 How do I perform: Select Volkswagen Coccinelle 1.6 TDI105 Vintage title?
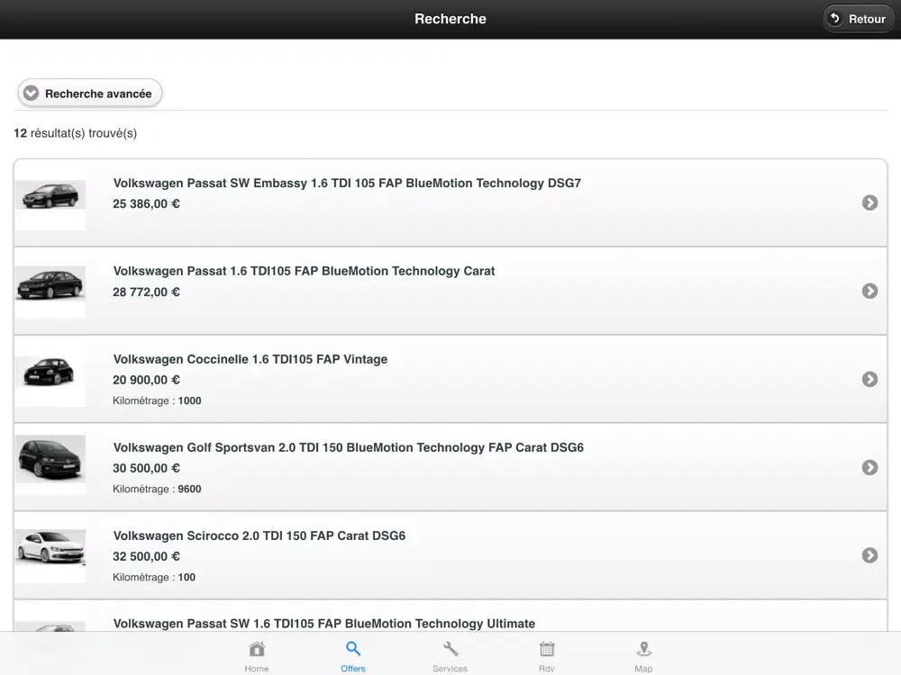coord(250,359)
